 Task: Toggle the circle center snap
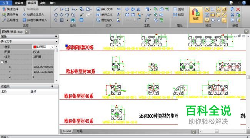tap(218, 9)
